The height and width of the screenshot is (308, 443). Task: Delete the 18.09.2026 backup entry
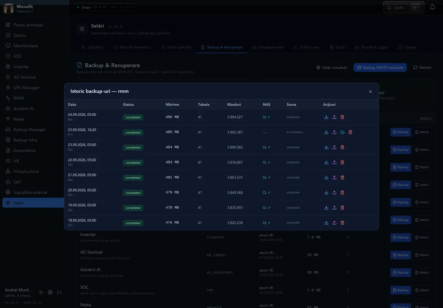coord(342,223)
